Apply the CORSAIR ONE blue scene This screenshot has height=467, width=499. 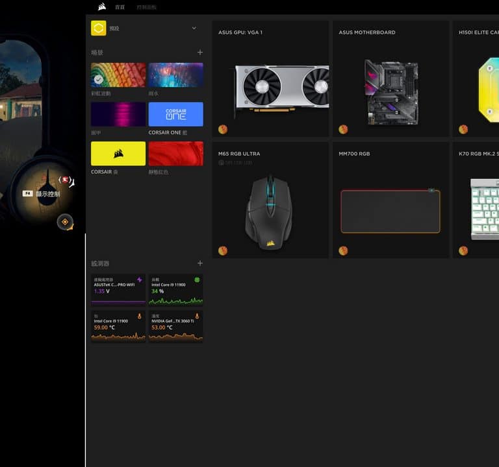[x=175, y=114]
